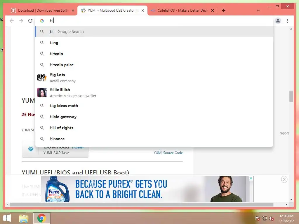The image size is (299, 224).
Task: Click the scroll down arrow
Action: pos(291,199)
